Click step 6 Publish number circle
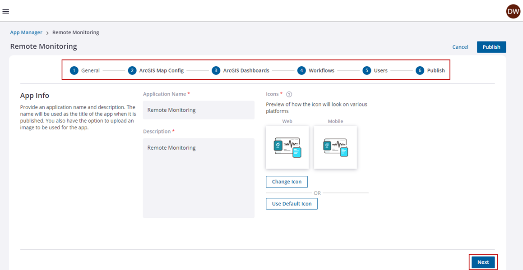Viewport: 523px width, 270px height. point(420,70)
